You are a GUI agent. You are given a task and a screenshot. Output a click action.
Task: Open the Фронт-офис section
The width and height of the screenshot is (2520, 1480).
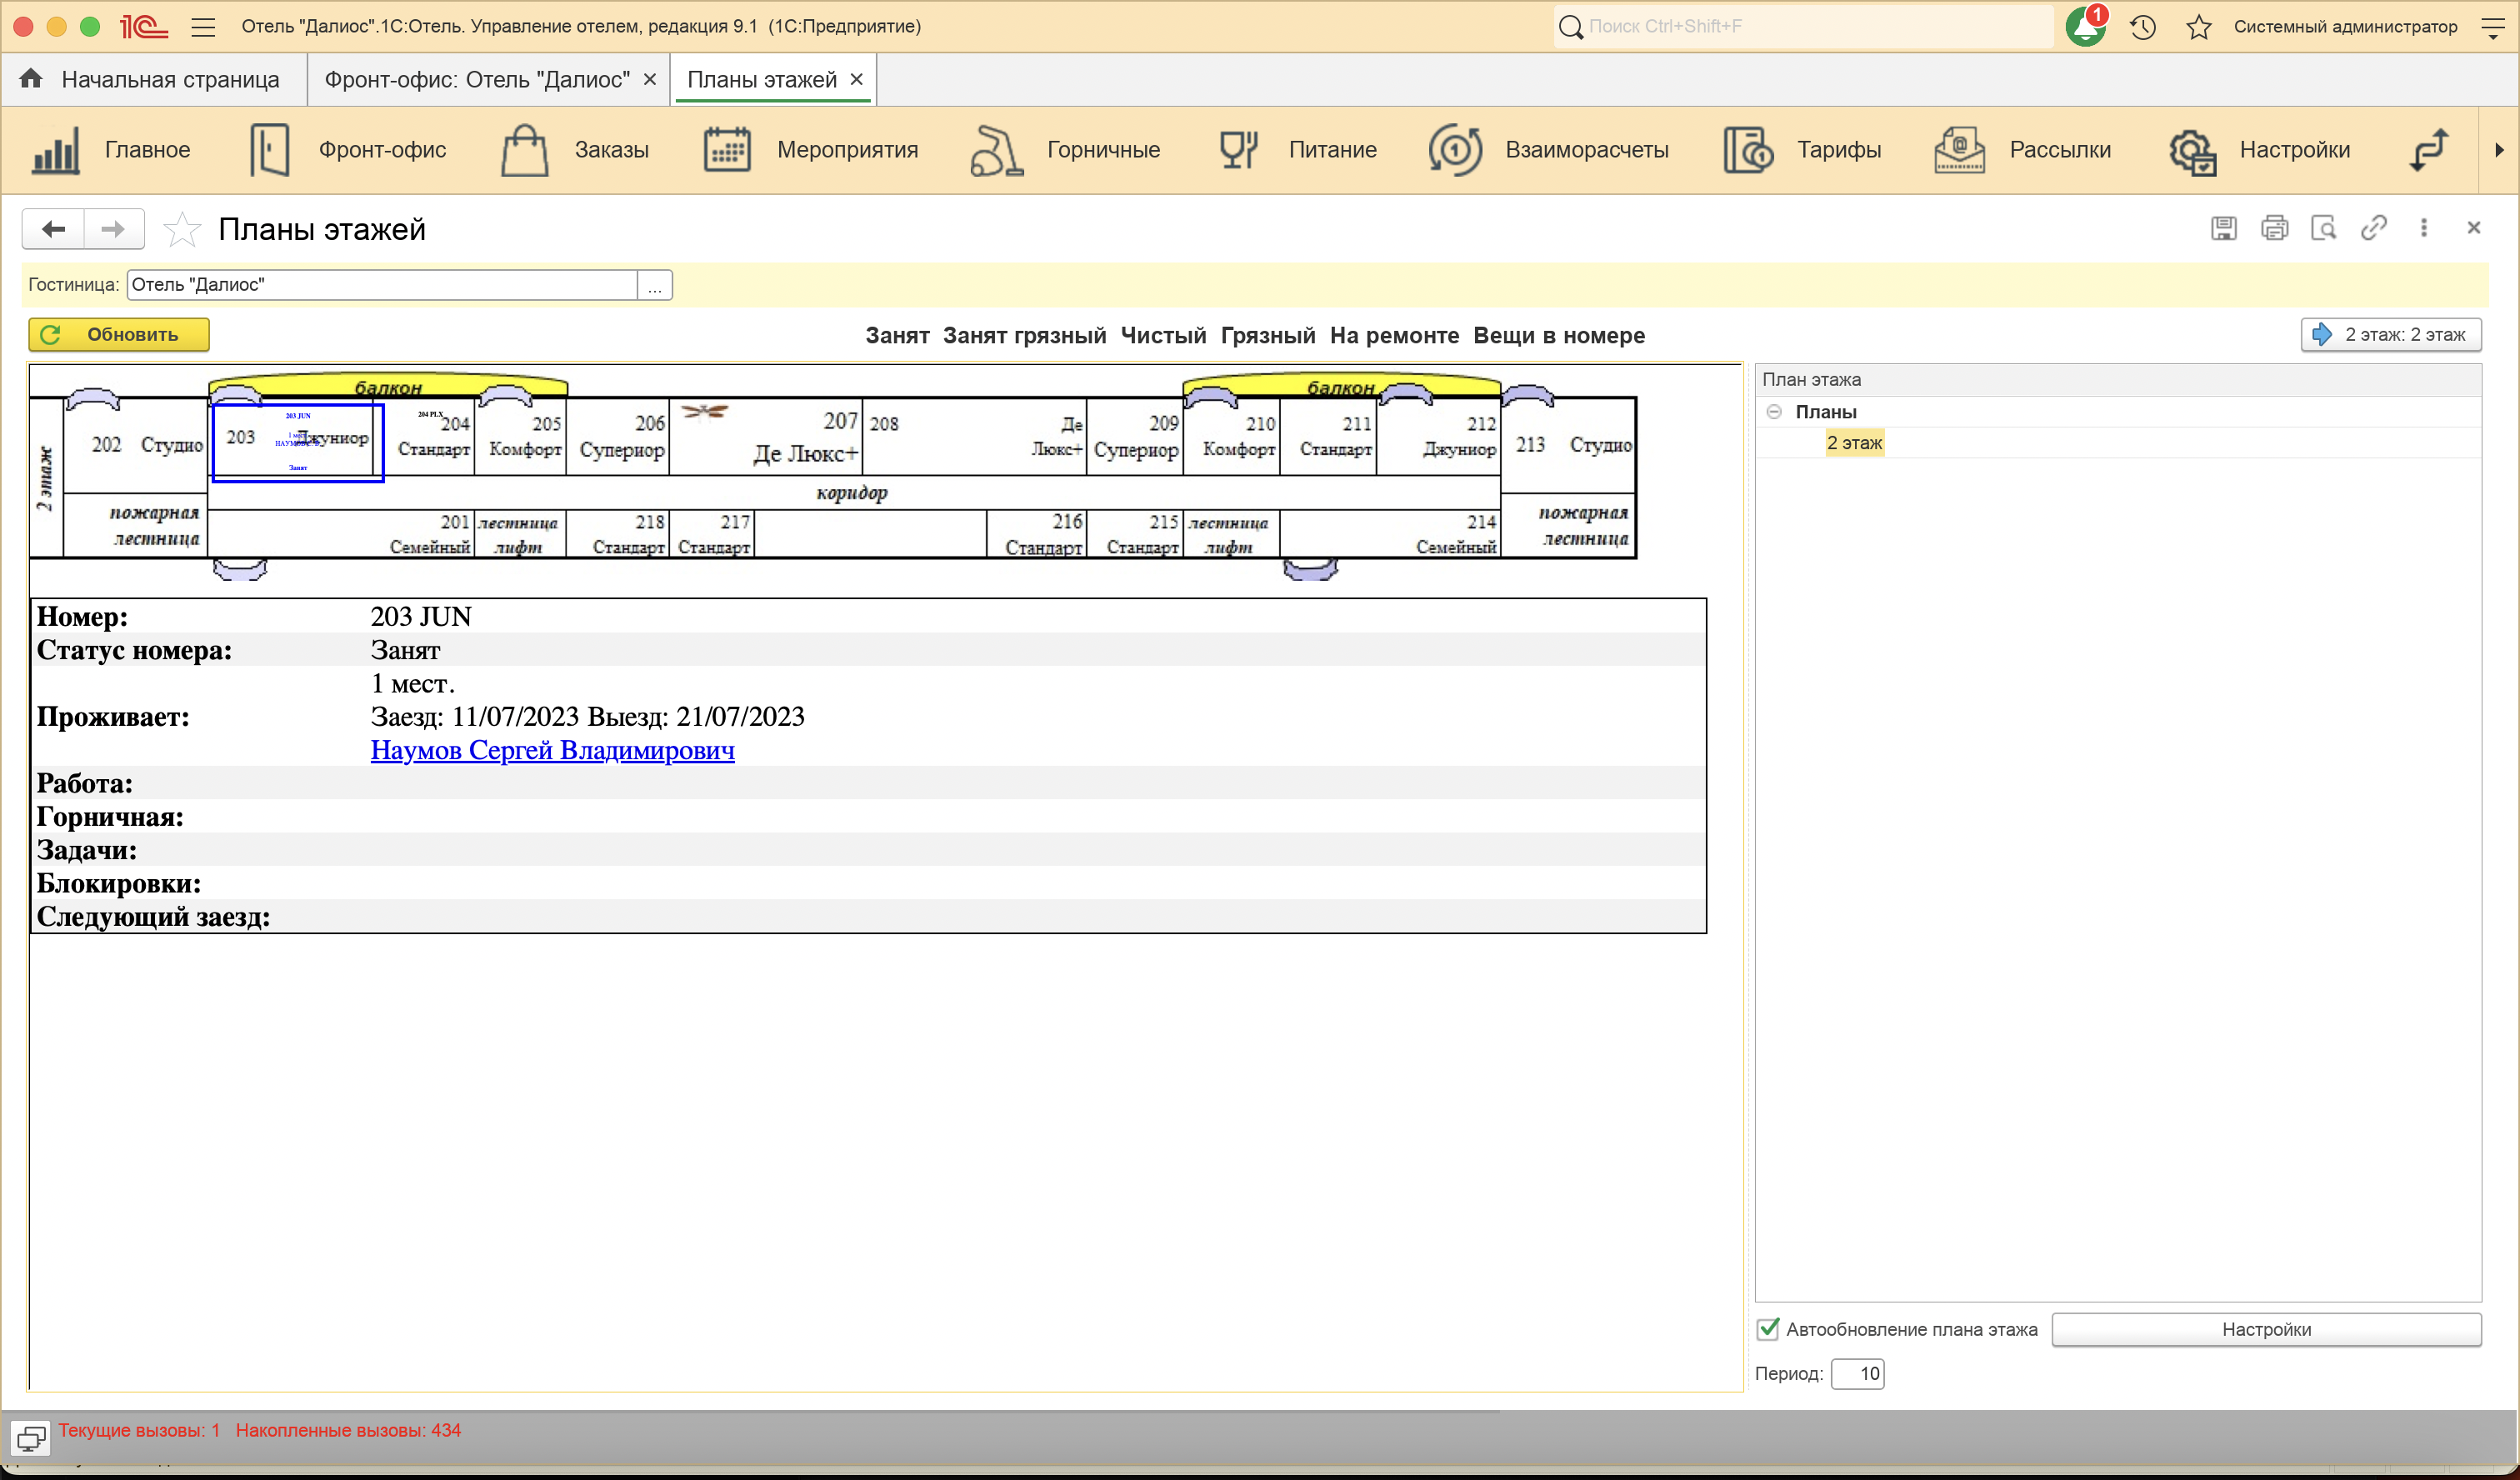pyautogui.click(x=348, y=150)
